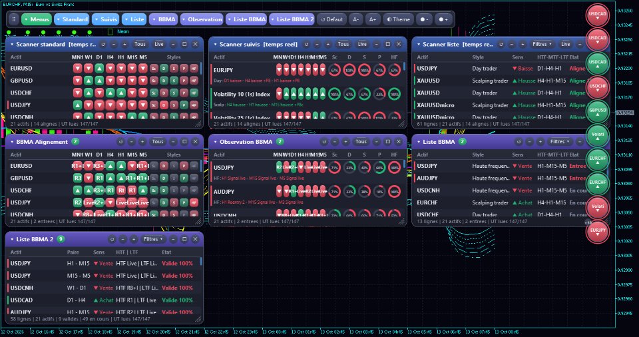Decrease font size with A- button

(x=355, y=19)
